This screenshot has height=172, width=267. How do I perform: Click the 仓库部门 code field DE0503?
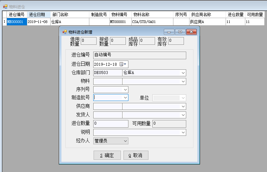point(107,73)
